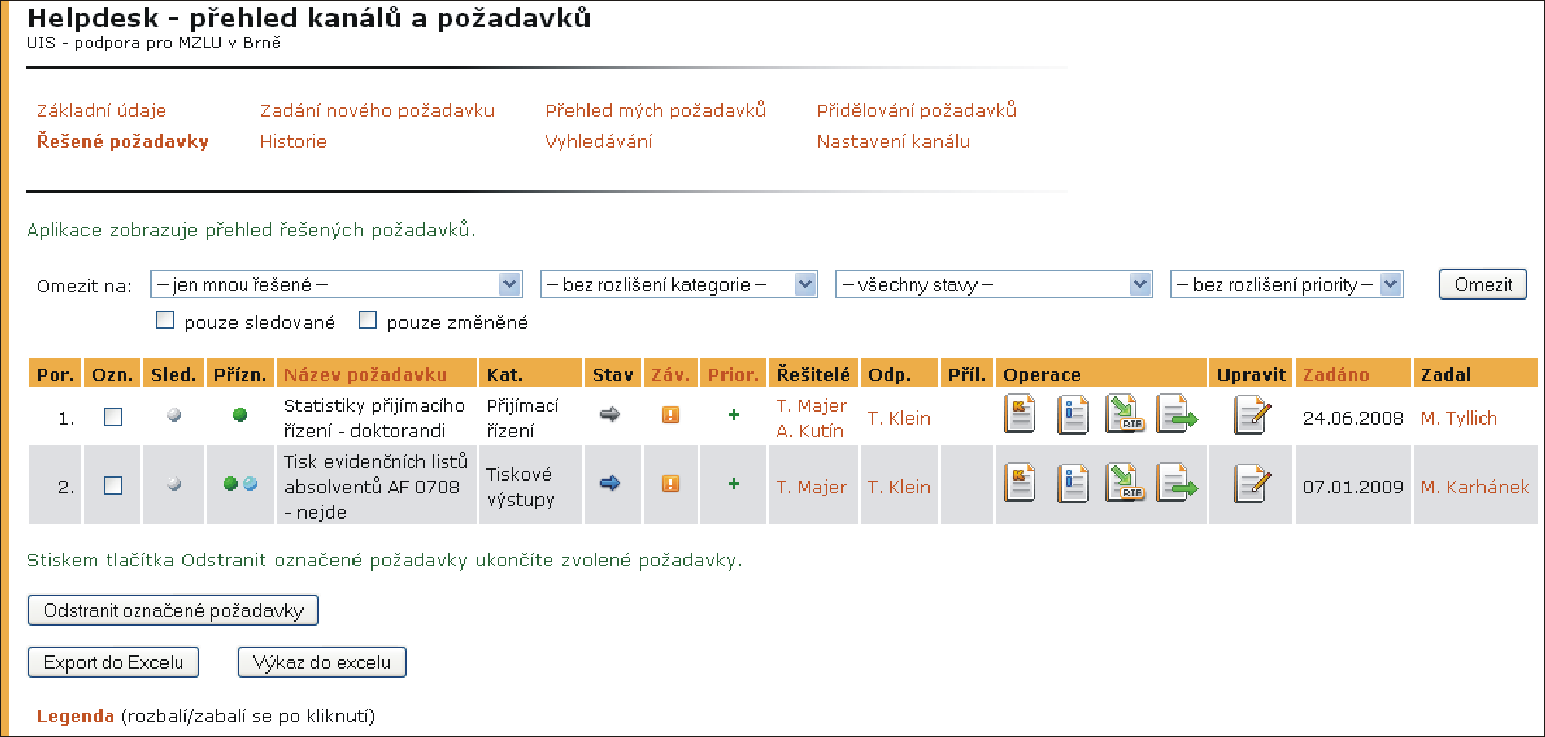Click green priority plus in Tisk evidenčních row
Viewport: 1545px width, 737px height.
(734, 483)
